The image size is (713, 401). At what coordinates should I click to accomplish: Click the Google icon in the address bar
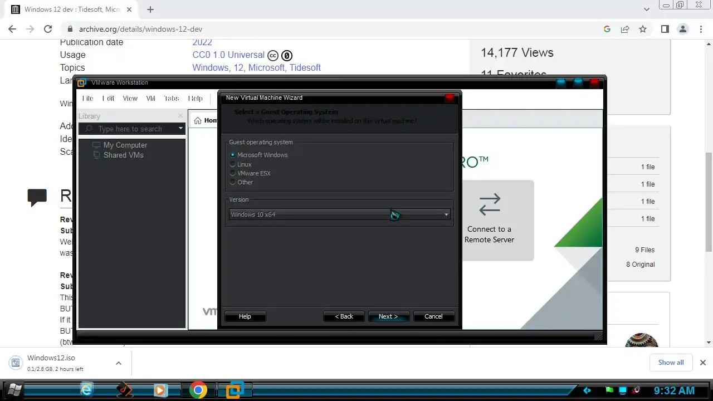(x=607, y=29)
